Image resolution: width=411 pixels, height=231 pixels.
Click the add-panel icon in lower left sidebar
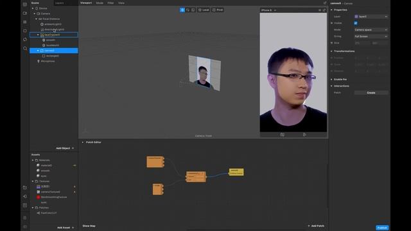tap(25, 205)
